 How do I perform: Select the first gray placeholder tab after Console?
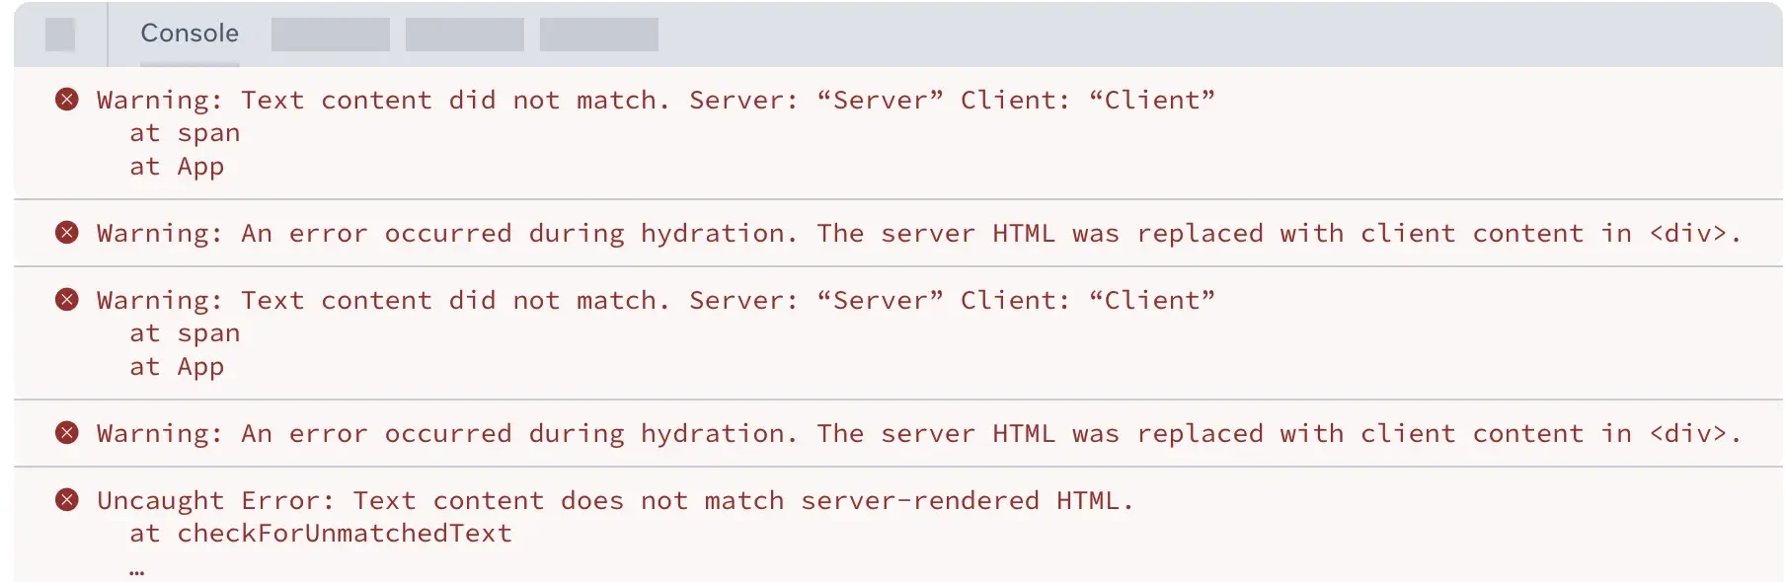pyautogui.click(x=331, y=35)
